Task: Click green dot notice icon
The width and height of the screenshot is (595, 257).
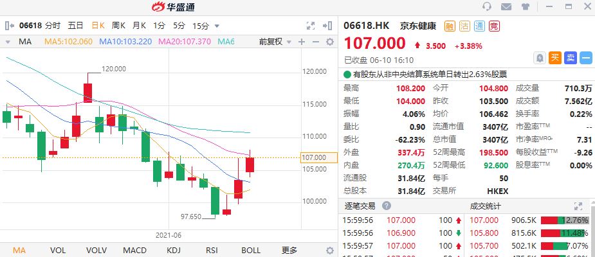Action: coord(347,74)
